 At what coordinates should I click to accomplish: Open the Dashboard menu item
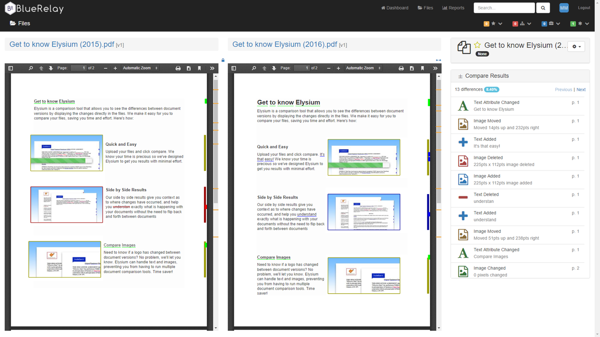click(x=395, y=8)
